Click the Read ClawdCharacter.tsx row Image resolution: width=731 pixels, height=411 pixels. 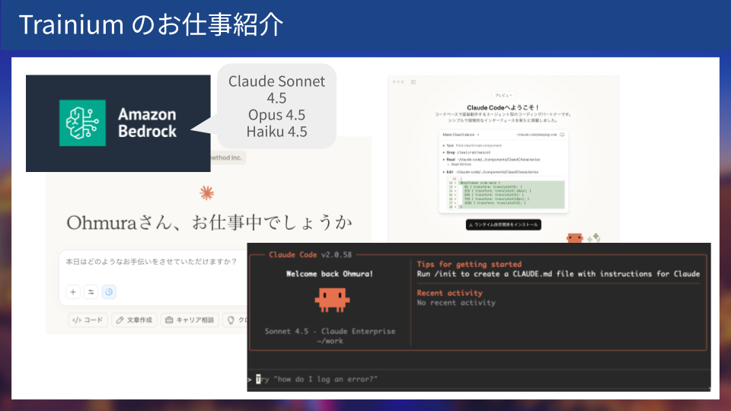(x=491, y=159)
